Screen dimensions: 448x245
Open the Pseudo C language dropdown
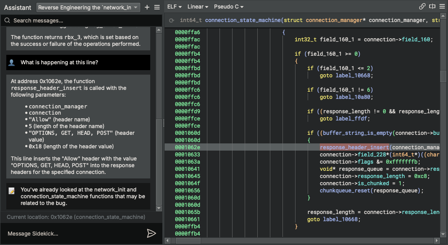point(228,7)
